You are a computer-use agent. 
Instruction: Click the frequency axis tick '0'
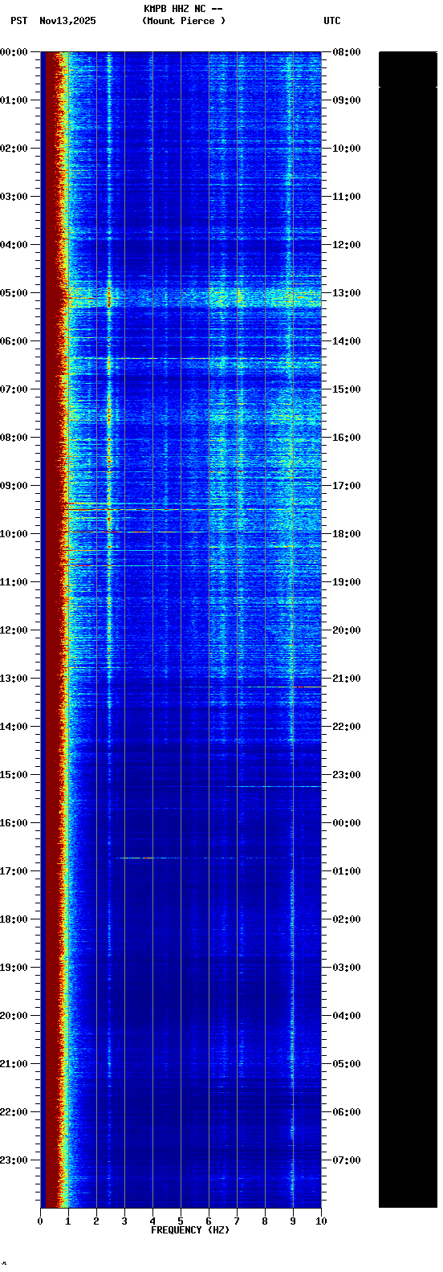pos(40,1221)
